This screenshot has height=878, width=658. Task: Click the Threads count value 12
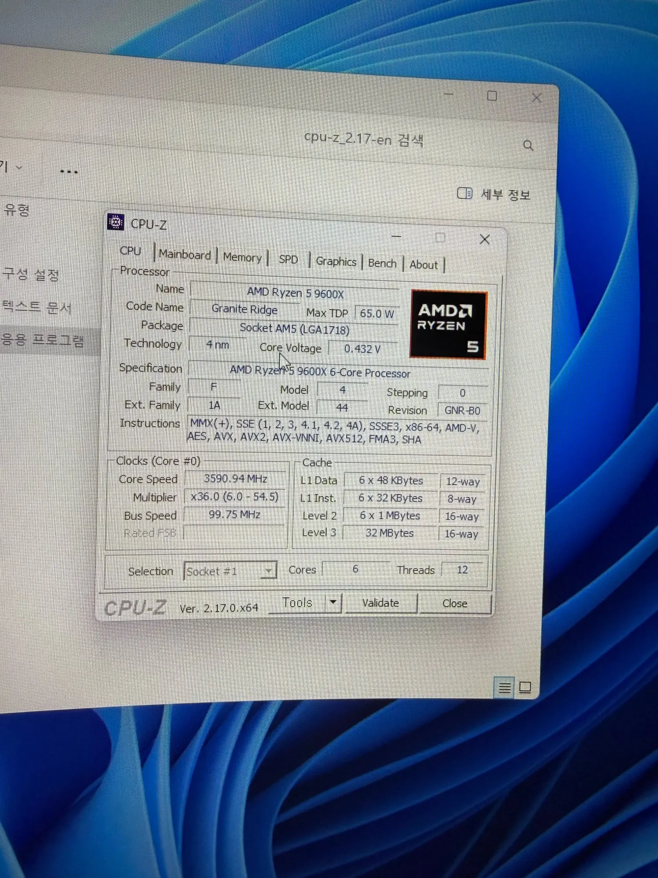[462, 570]
